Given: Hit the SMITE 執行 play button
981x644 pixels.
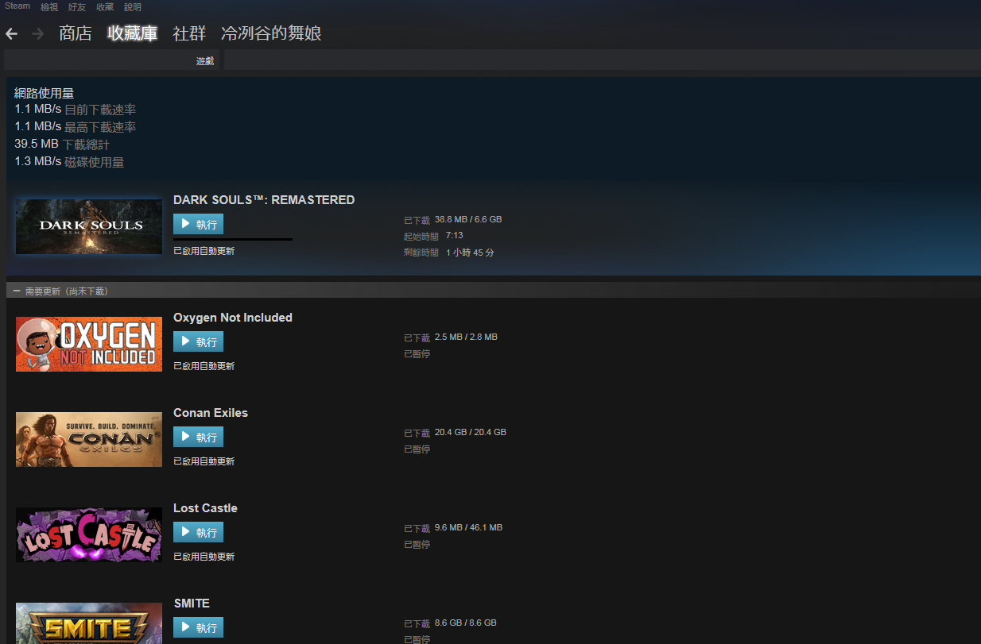Looking at the screenshot, I should 198,627.
